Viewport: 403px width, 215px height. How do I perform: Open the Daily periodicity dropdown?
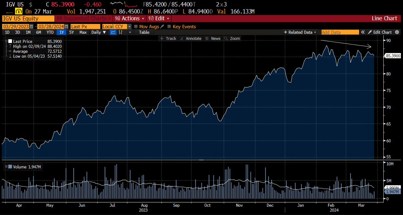(99, 32)
